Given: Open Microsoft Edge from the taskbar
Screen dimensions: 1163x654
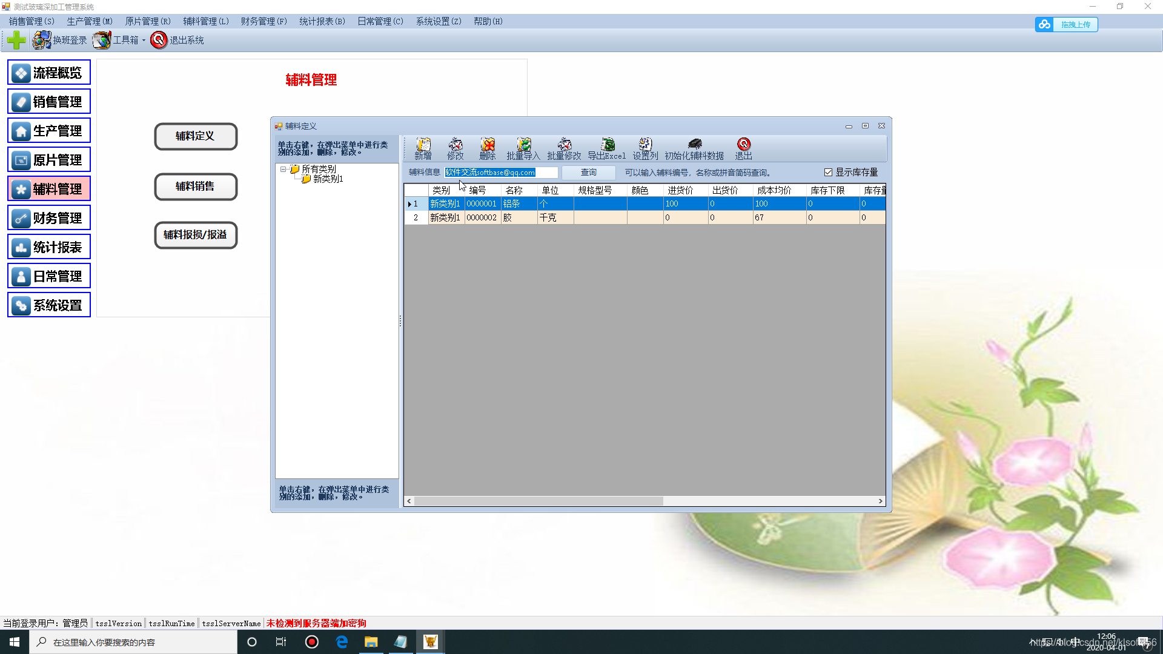Looking at the screenshot, I should tap(342, 642).
